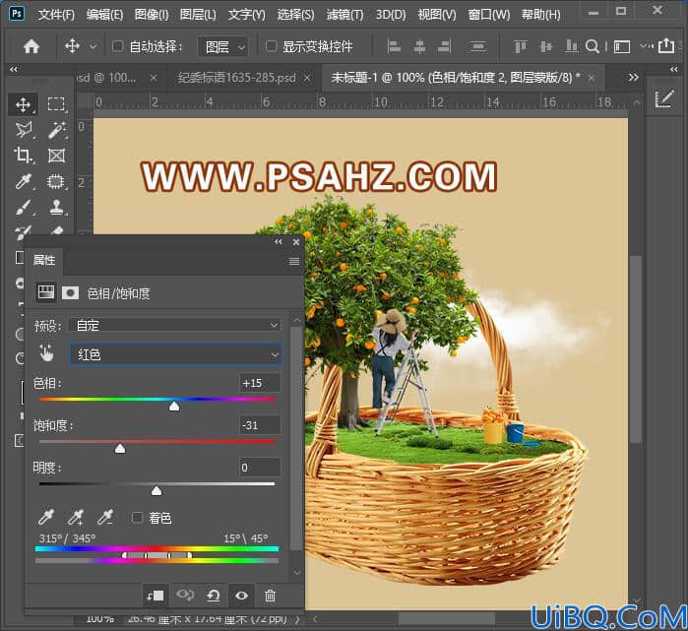Select the Crop tool
Screen dimensions: 688x631
[23, 156]
